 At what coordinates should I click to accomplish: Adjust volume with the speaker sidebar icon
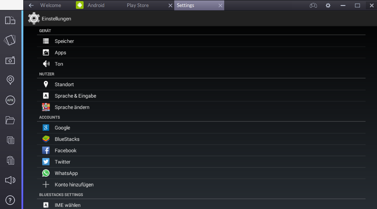coord(10,180)
